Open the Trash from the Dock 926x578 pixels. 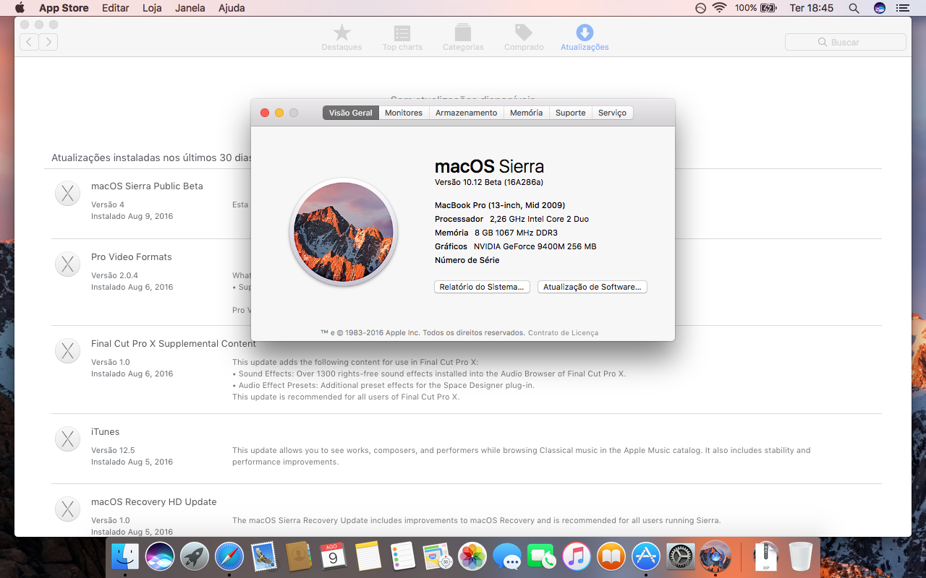(x=801, y=556)
